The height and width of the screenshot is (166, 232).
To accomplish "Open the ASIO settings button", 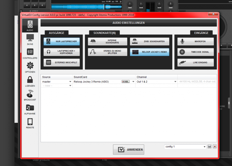I will 126,82.
